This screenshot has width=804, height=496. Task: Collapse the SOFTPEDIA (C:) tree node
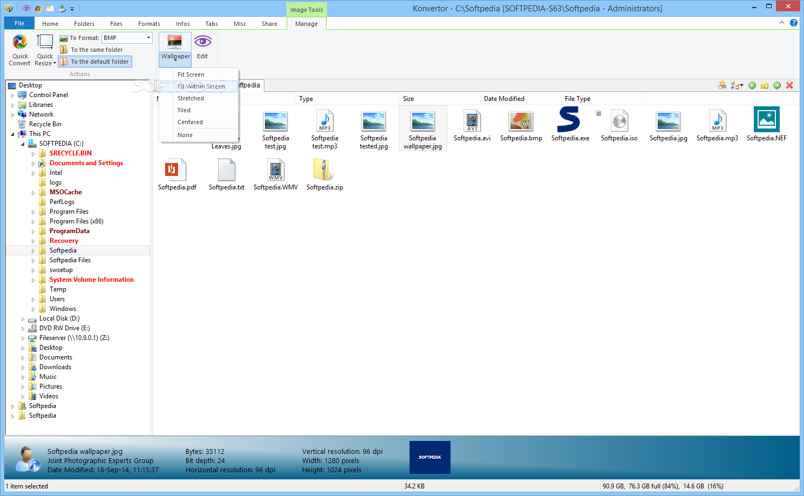tap(23, 144)
